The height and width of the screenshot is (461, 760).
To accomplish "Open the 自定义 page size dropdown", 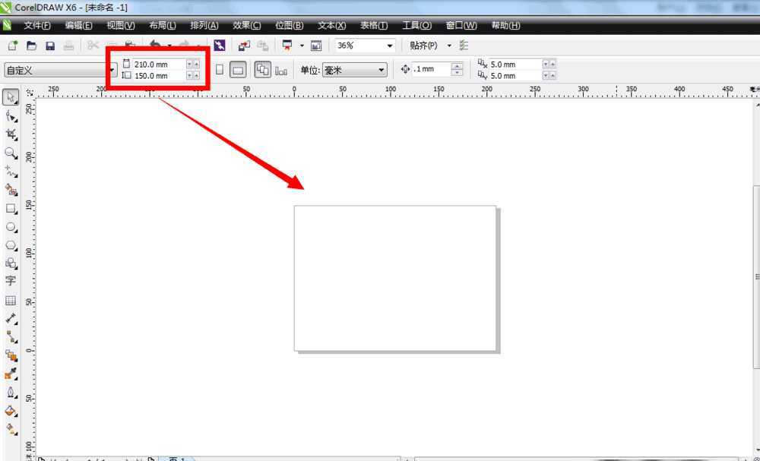I will click(112, 70).
